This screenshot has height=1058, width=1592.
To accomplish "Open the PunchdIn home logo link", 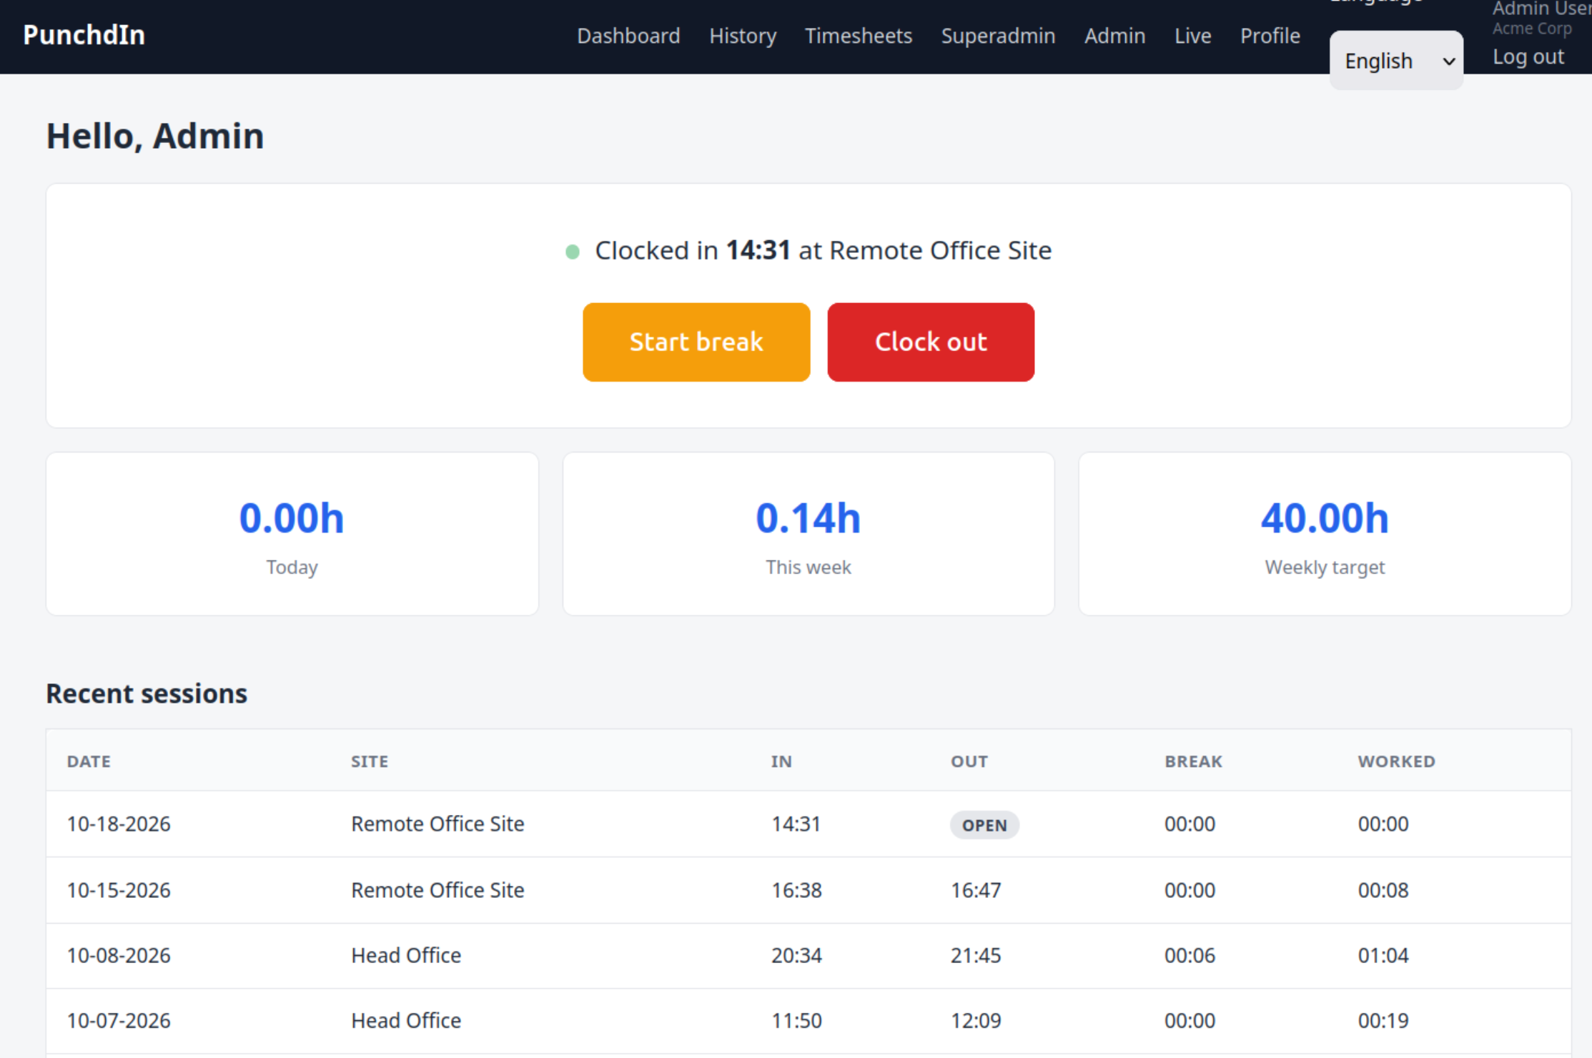I will (x=84, y=35).
